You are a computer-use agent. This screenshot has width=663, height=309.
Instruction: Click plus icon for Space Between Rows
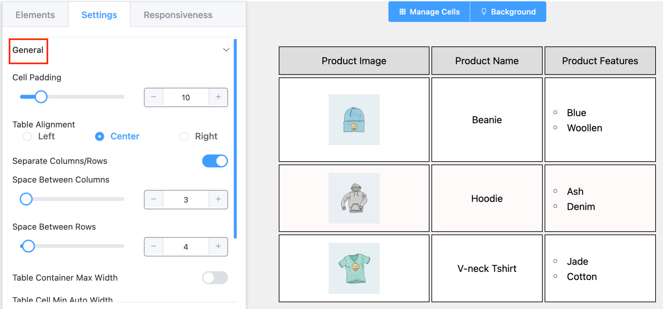point(218,246)
